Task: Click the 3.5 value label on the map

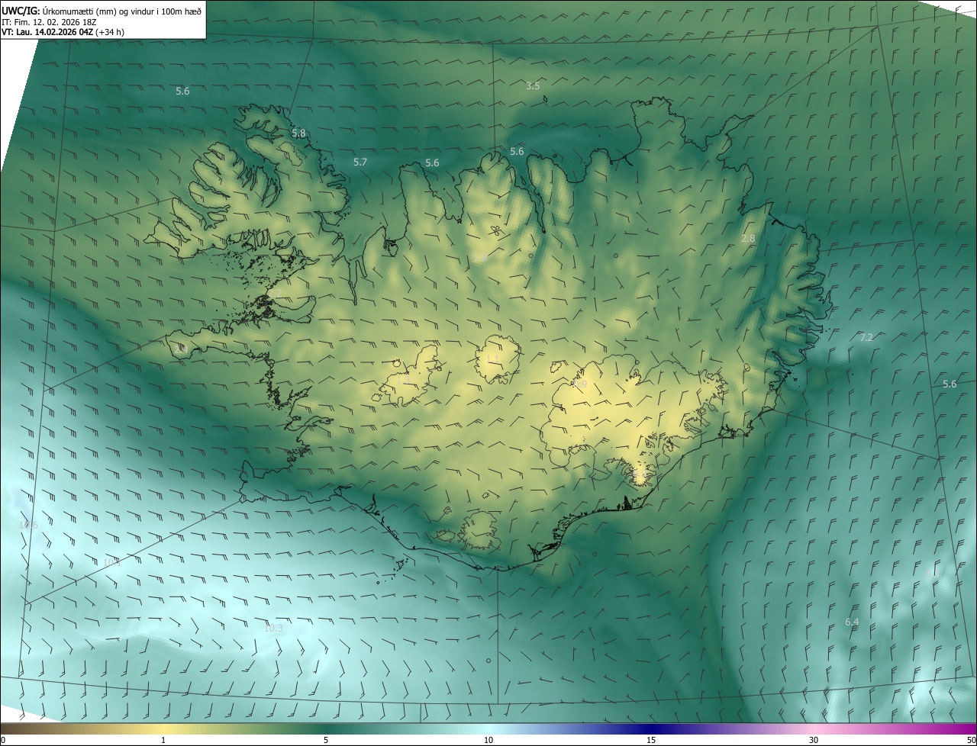Action: coord(533,85)
